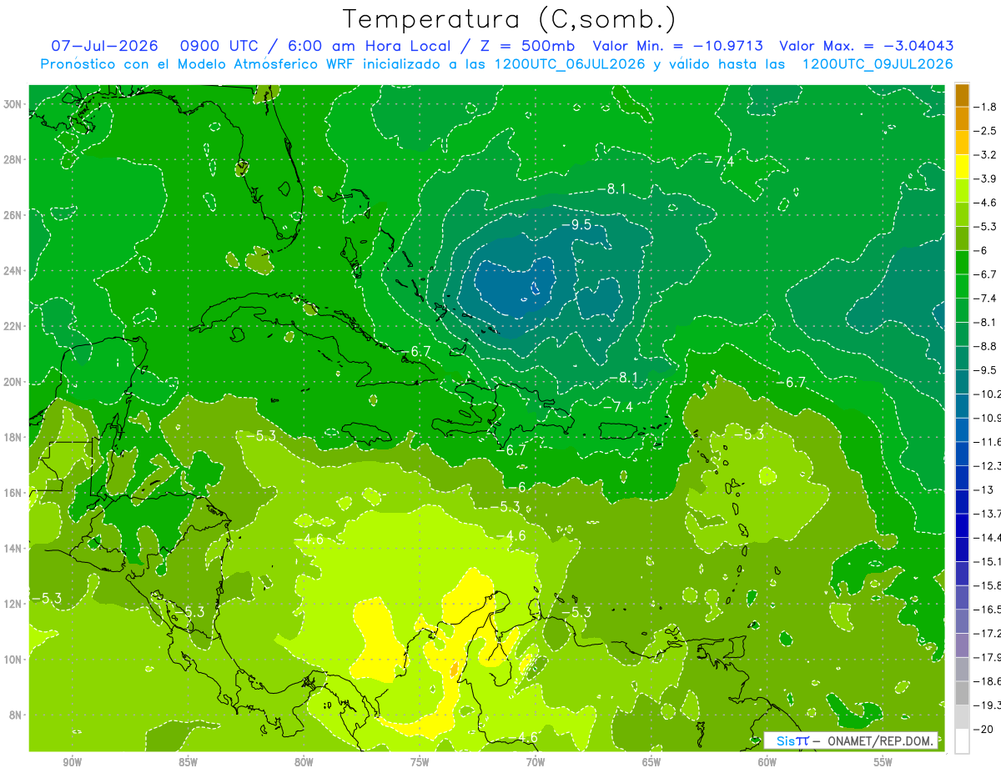Click the colorbar label "-13"
The image size is (1001, 773).
tap(984, 489)
